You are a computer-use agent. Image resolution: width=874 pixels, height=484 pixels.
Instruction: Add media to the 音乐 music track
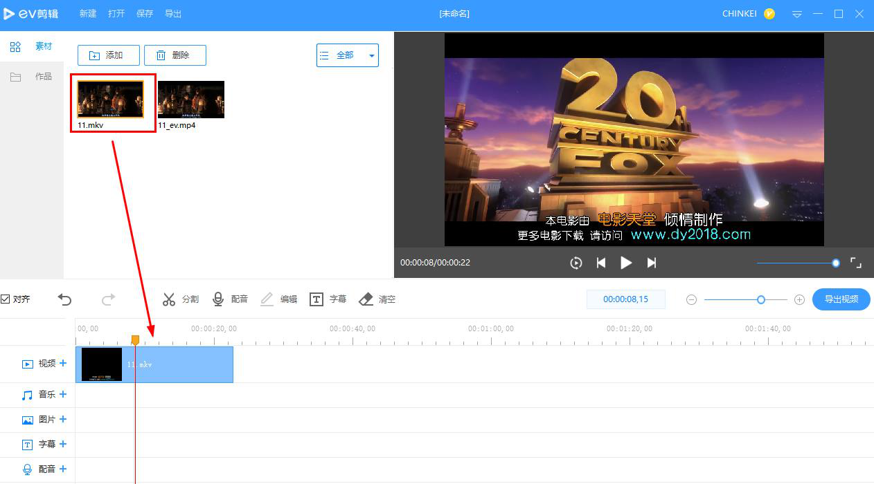click(x=64, y=394)
